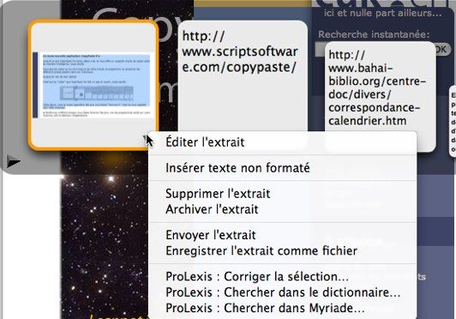Choose Envoyer l'extrait
The image size is (456, 319).
(282, 235)
